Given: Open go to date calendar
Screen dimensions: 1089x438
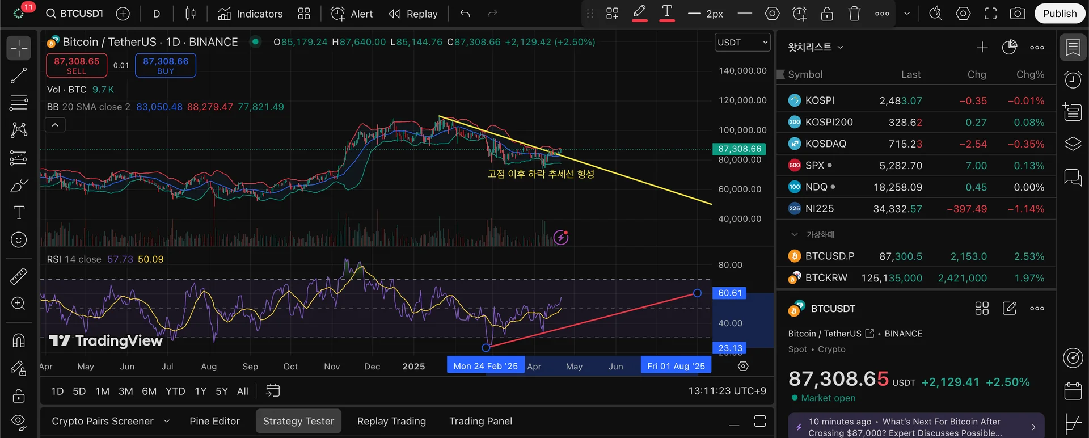Looking at the screenshot, I should tap(273, 390).
